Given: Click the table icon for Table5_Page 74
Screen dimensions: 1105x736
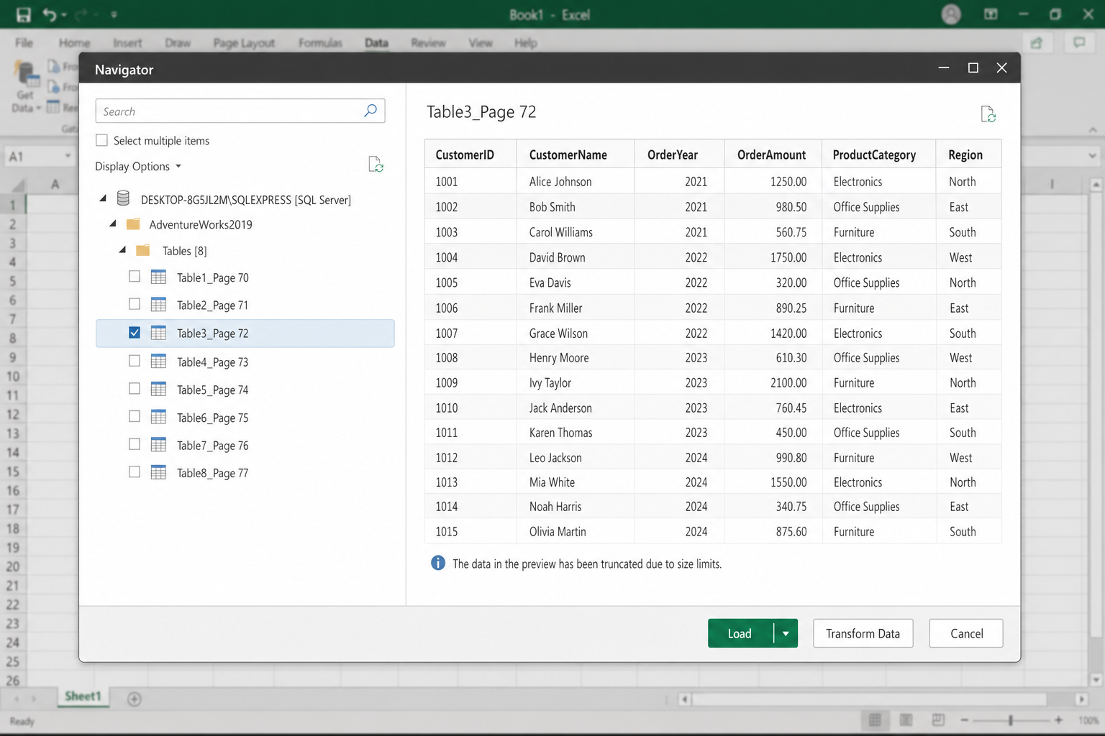Looking at the screenshot, I should click(x=158, y=389).
